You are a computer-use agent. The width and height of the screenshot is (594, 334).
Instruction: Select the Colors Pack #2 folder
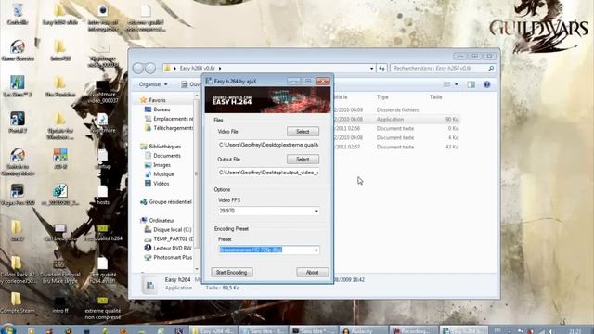(18, 270)
